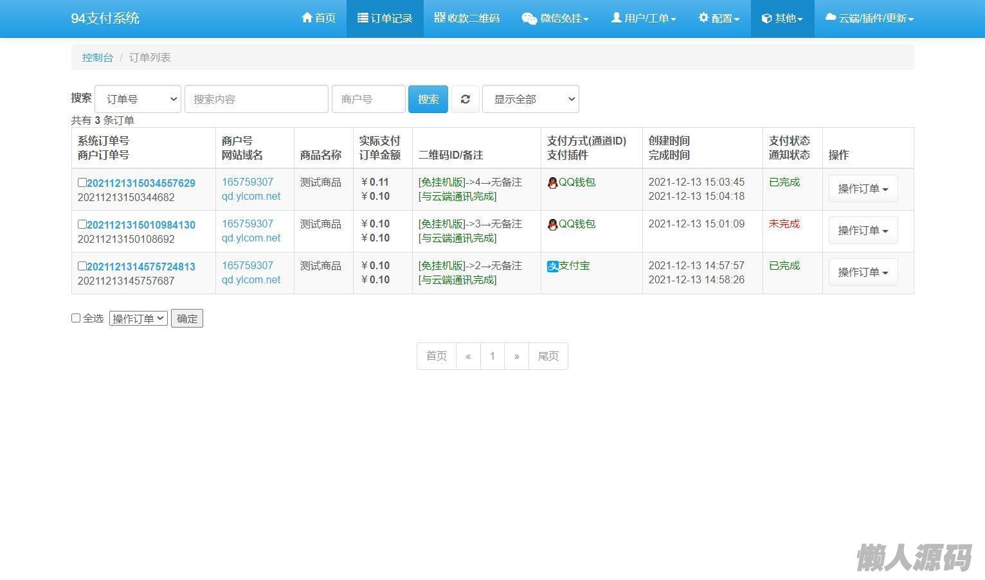
Task: Open the 订单号 search type dropdown
Action: coord(138,99)
